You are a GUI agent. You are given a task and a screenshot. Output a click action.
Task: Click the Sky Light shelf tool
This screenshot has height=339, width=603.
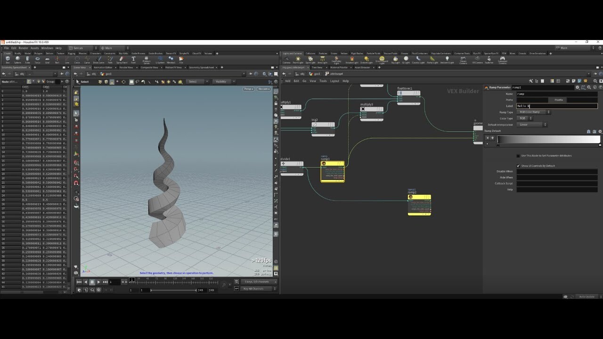coord(395,58)
